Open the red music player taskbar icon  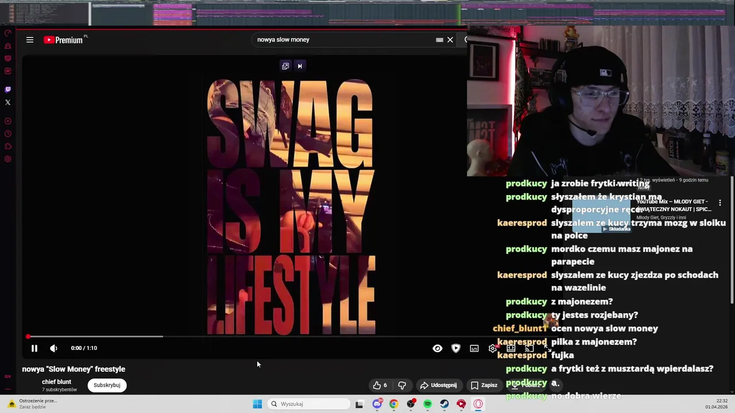[461, 404]
